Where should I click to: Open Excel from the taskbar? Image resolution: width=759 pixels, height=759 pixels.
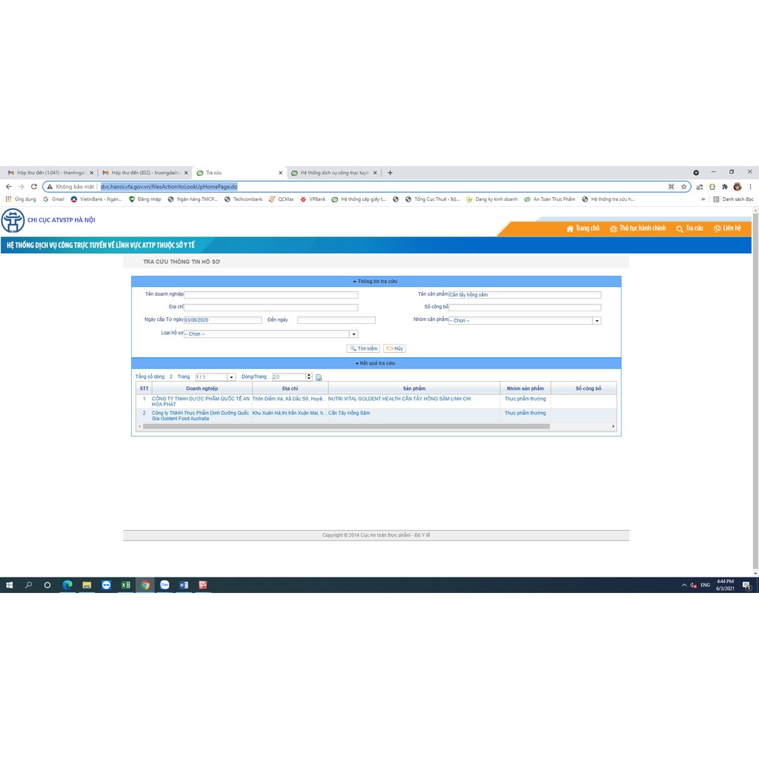tap(125, 585)
